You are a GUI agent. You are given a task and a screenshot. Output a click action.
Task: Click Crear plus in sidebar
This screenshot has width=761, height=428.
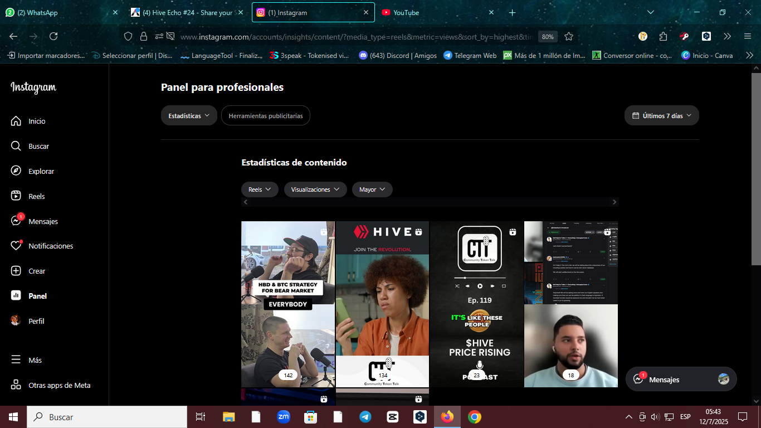tap(28, 271)
